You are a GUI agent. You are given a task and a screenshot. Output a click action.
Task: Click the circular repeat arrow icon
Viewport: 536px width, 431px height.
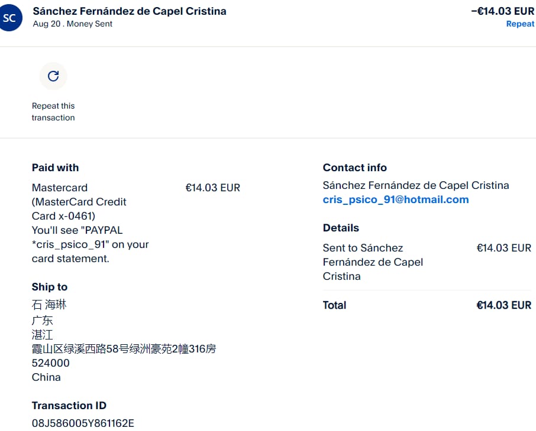coord(53,76)
